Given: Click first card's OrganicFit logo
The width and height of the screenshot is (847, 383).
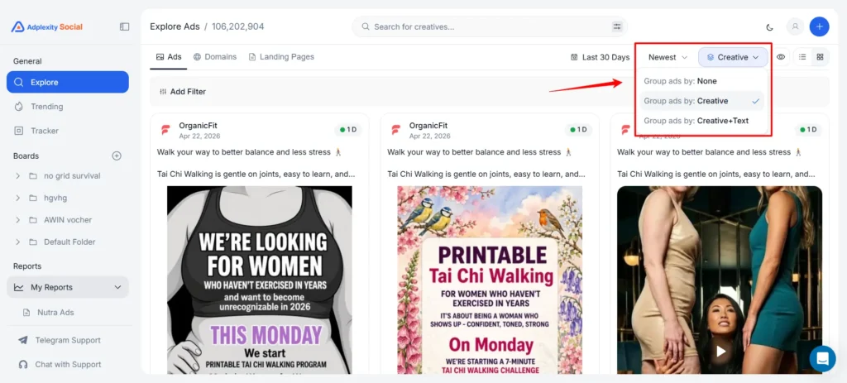Looking at the screenshot, I should coord(165,130).
